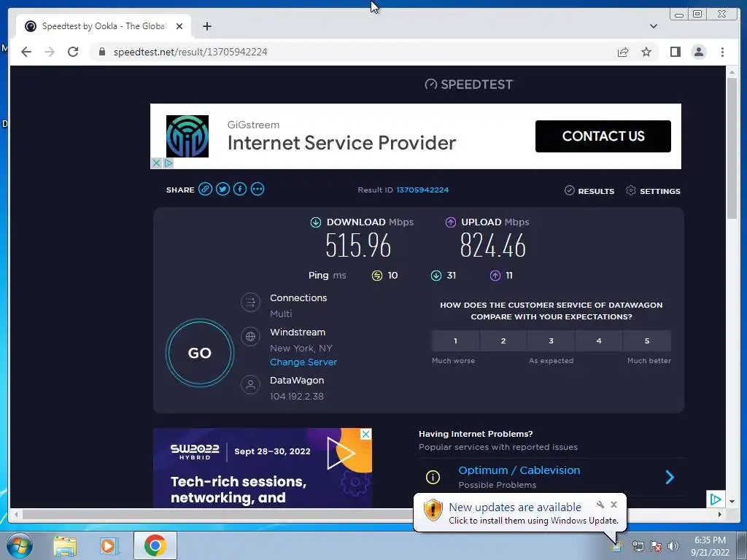Close the Speedtest by Ookla tab

179,26
